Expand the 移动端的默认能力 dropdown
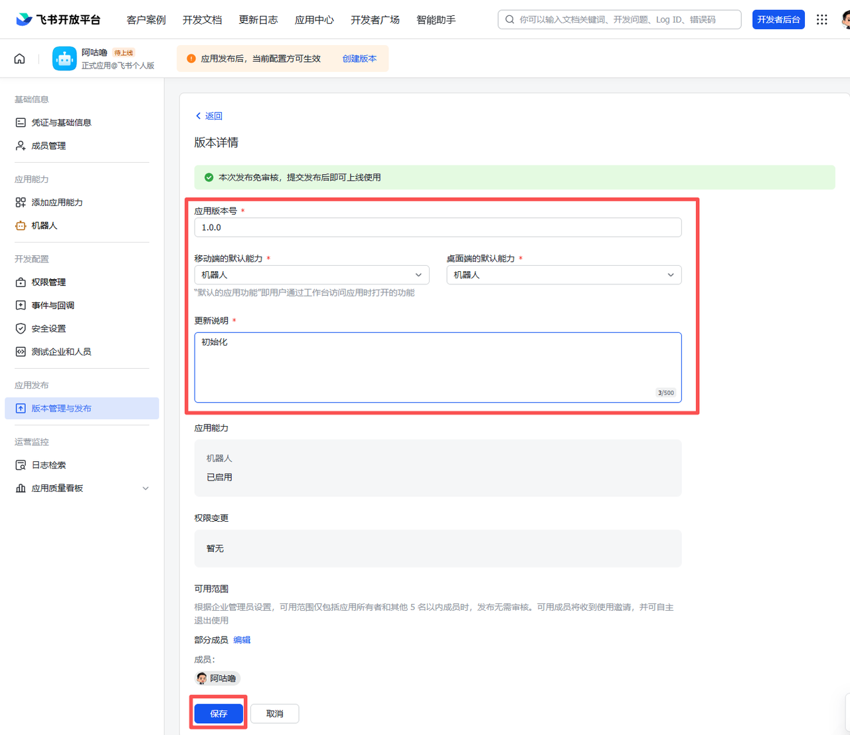850x735 pixels. click(x=311, y=275)
